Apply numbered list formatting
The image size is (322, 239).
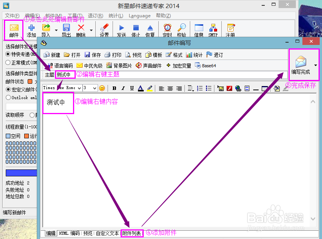(199, 88)
